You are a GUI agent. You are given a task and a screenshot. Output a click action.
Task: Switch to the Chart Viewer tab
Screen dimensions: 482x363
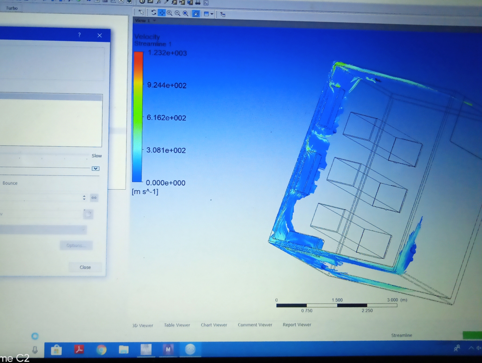(214, 325)
